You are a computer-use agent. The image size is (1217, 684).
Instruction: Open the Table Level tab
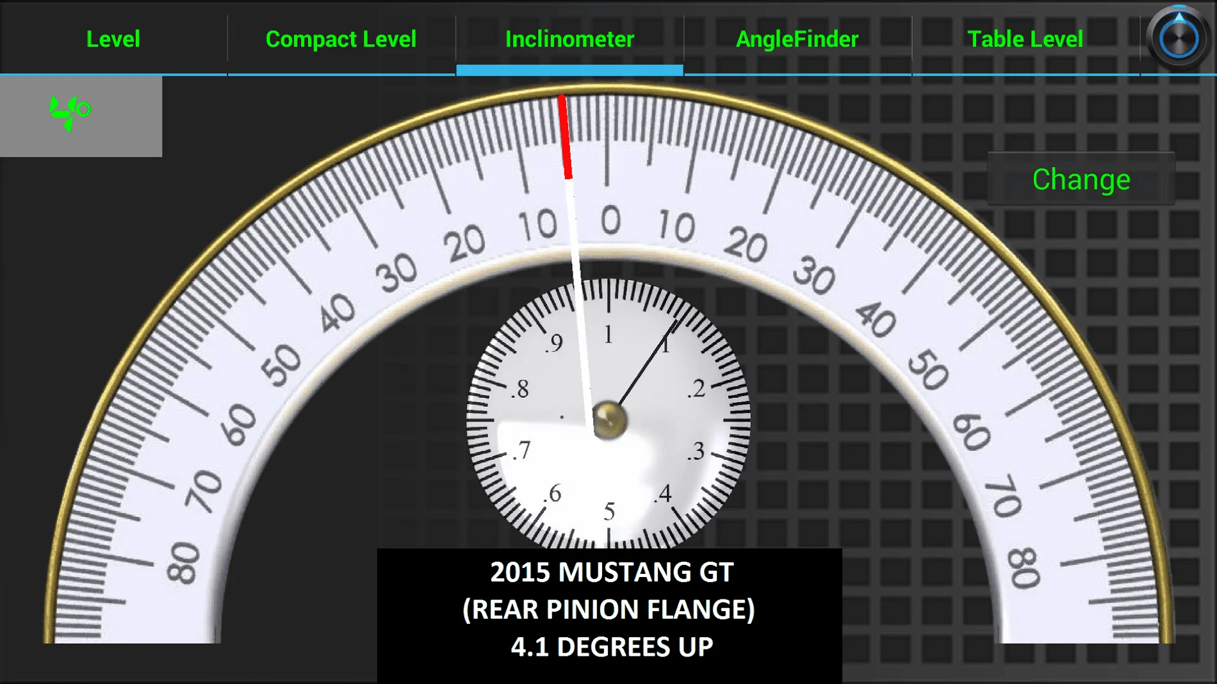pyautogui.click(x=1025, y=39)
